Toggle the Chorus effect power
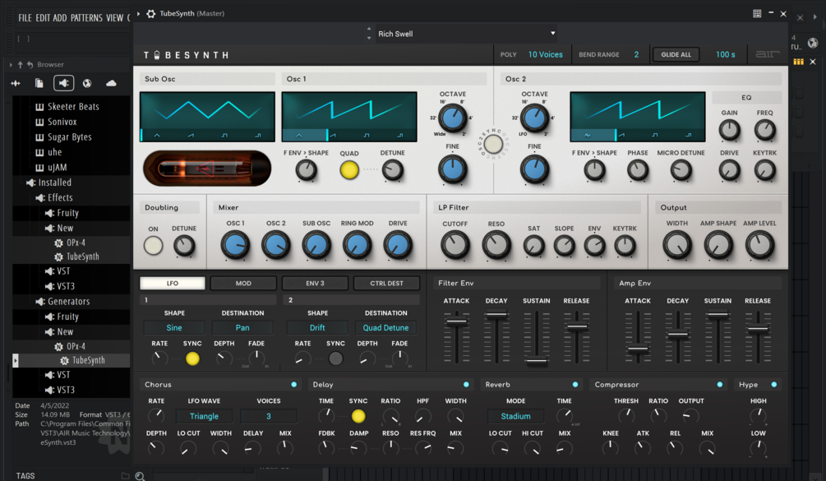826x481 pixels. [294, 385]
